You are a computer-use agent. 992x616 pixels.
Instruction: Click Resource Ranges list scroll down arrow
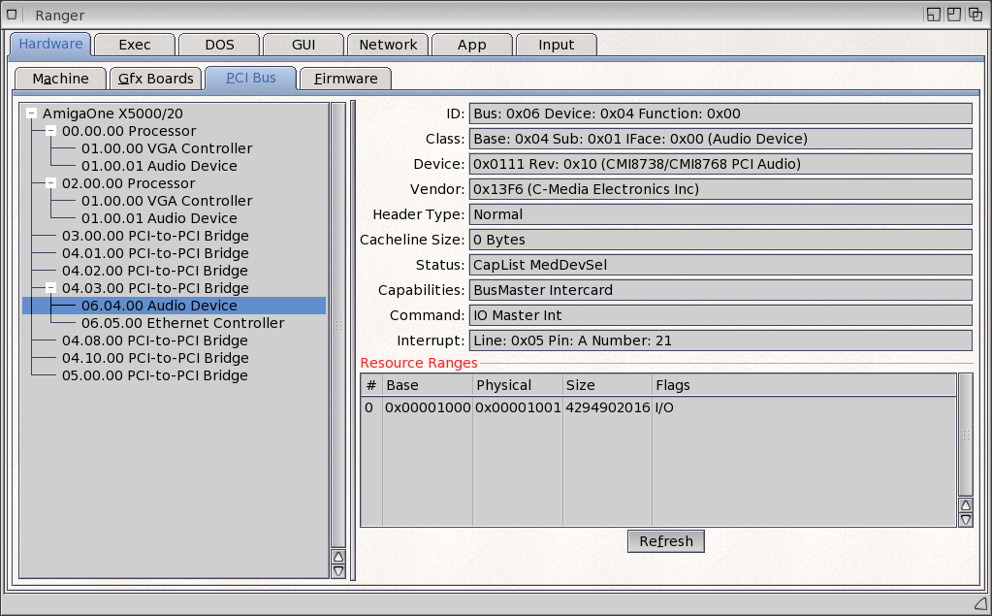point(965,520)
